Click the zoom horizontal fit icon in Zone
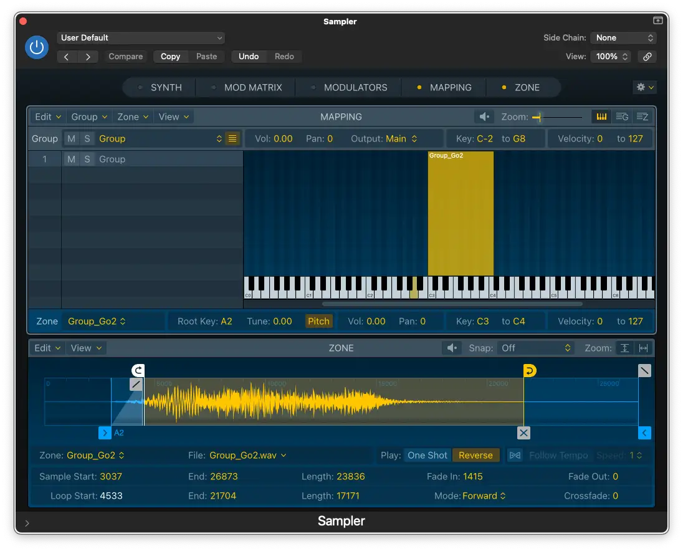Screen dimensions: 683x551 click(644, 348)
